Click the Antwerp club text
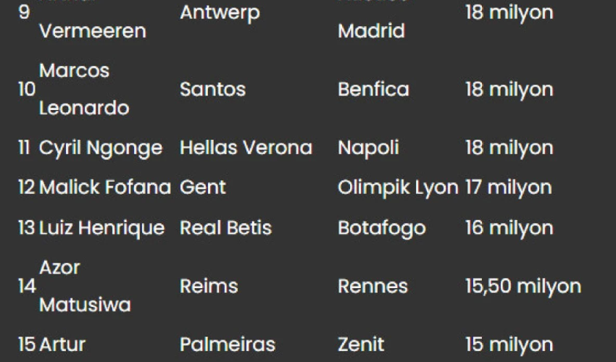616x362 pixels. pyautogui.click(x=220, y=13)
